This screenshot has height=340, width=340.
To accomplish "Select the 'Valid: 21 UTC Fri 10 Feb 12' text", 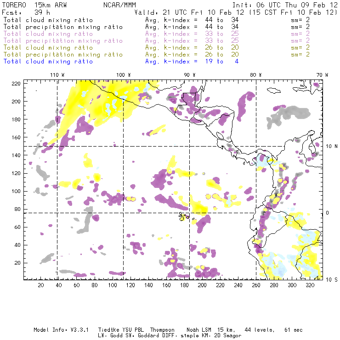I will point(189,12).
